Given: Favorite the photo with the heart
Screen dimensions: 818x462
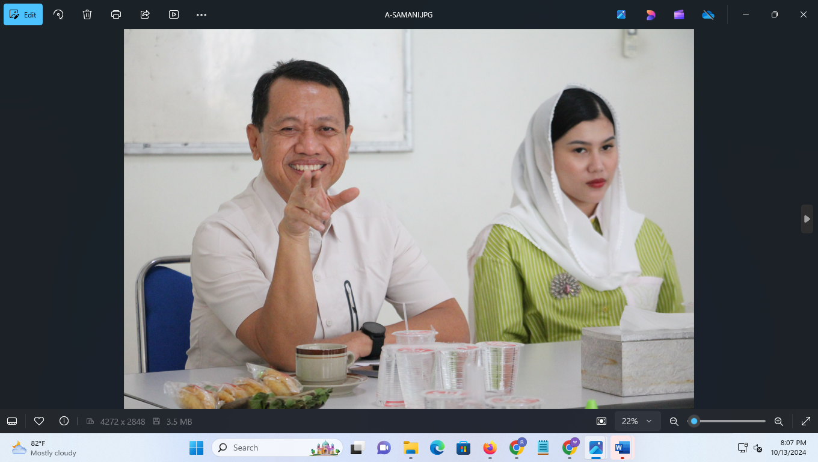Looking at the screenshot, I should tap(39, 421).
